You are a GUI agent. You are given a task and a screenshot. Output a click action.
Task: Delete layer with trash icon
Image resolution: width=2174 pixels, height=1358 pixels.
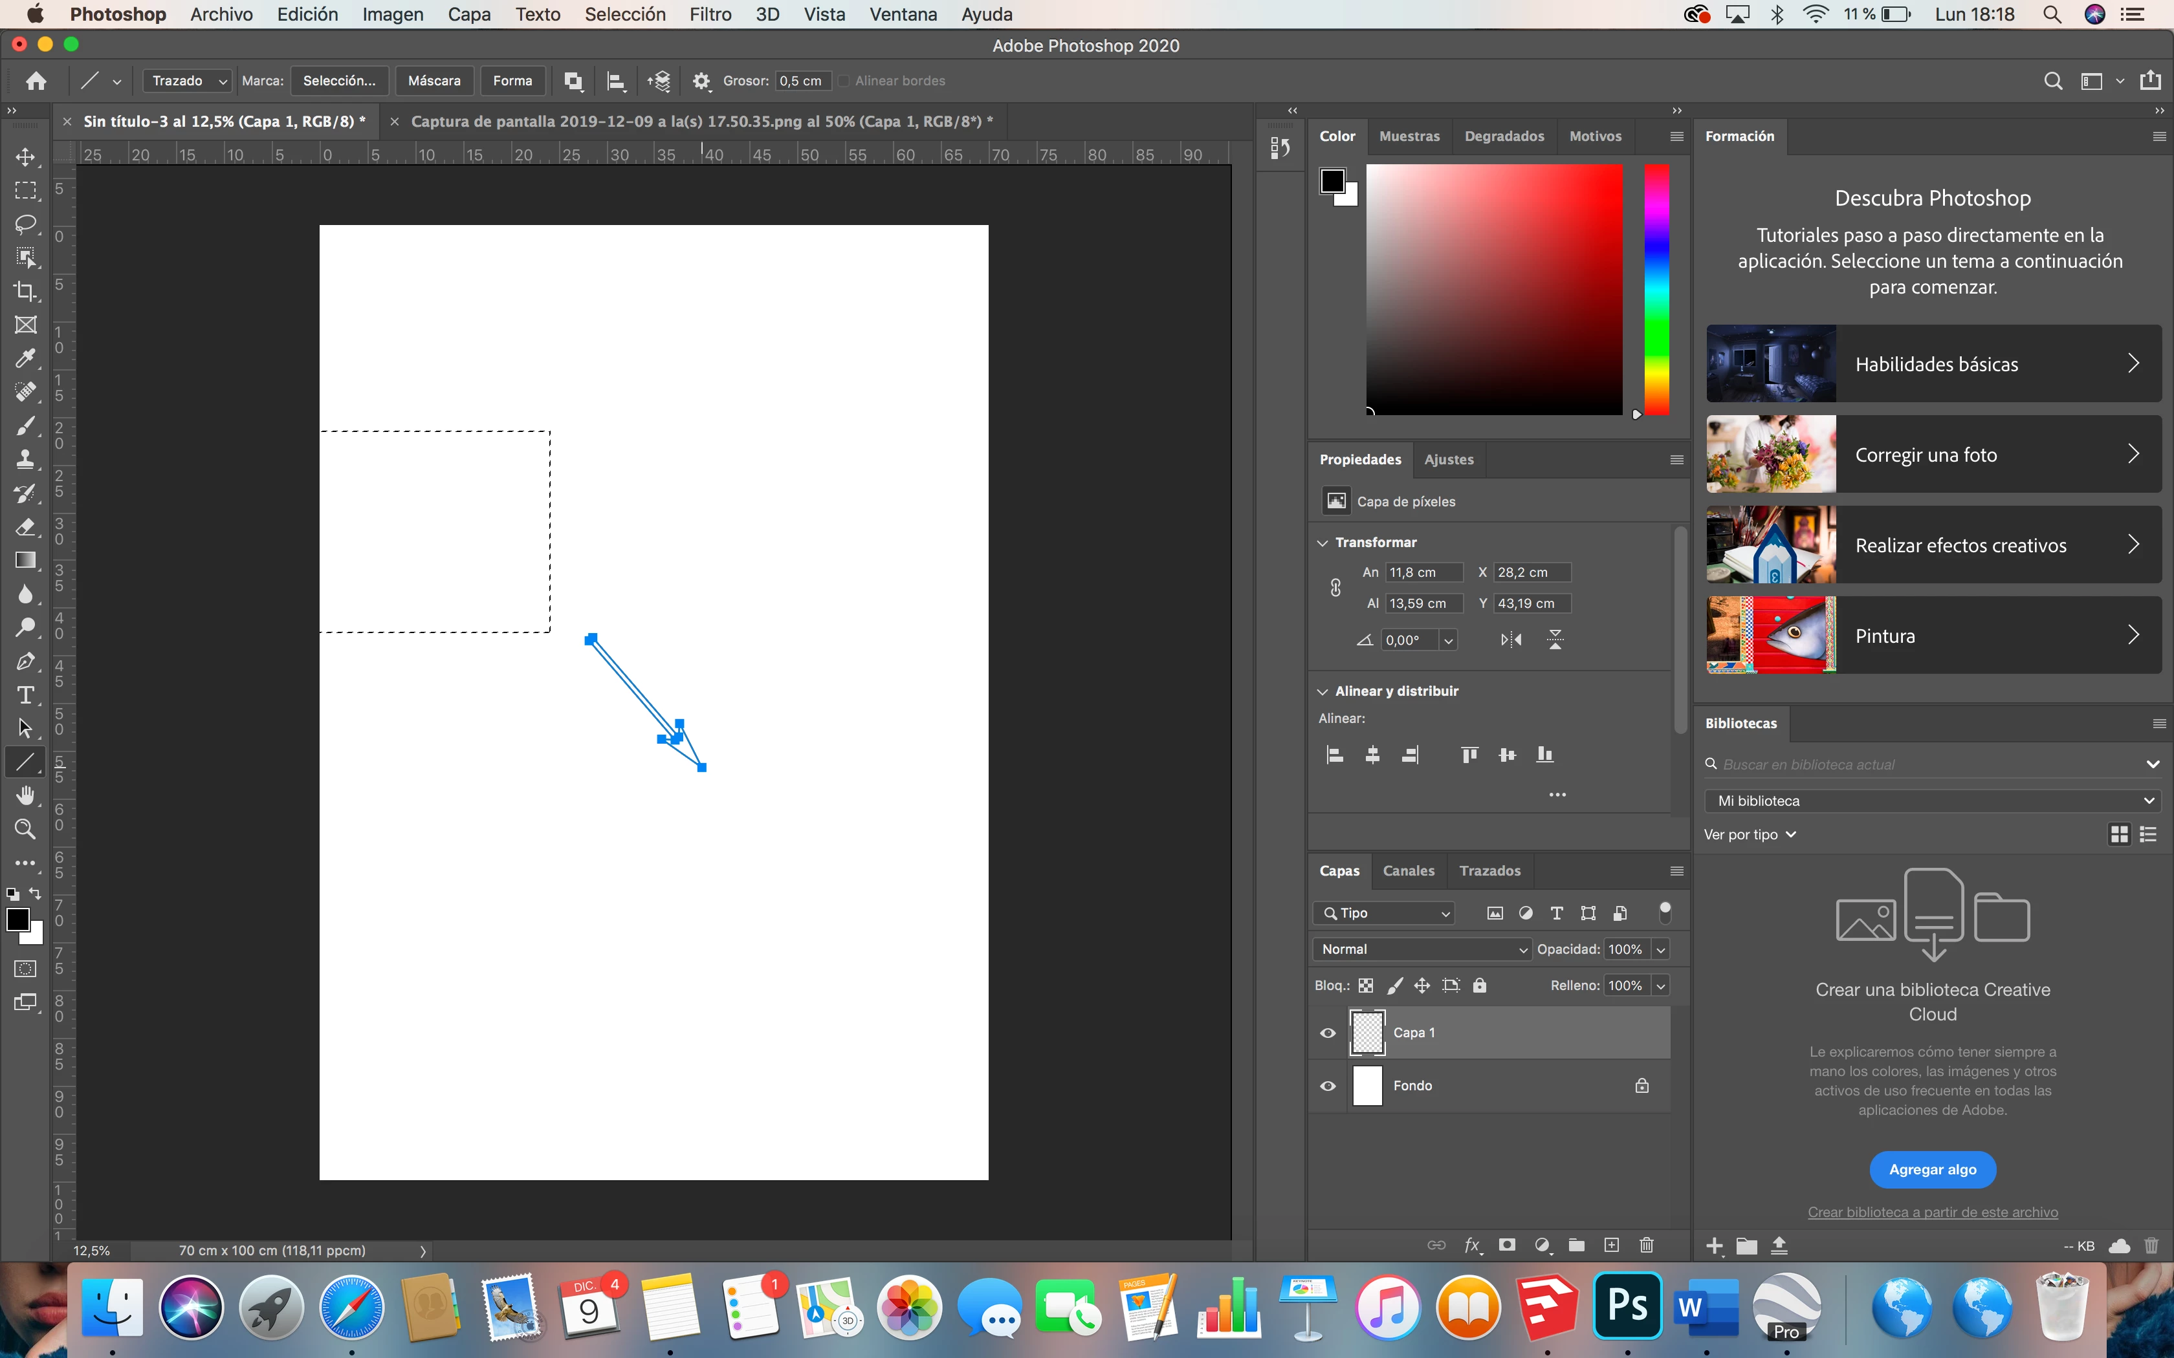point(1646,1245)
